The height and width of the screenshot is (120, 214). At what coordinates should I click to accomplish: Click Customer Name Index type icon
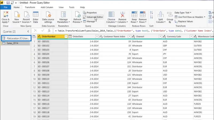101,37
